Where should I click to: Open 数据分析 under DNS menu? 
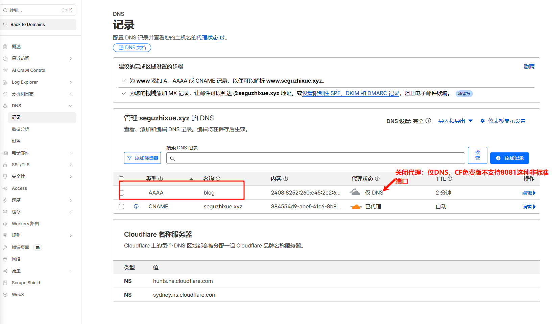click(21, 129)
